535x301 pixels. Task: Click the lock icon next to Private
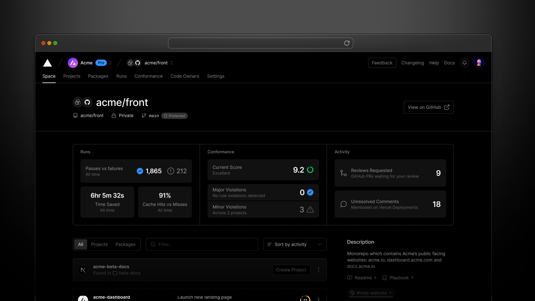114,115
